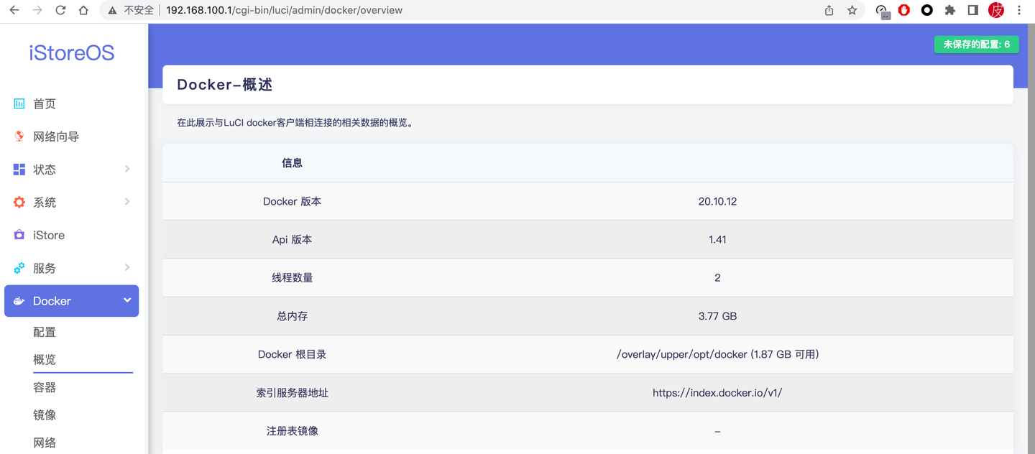Open the 首页 home icon in sidebar
Image resolution: width=1035 pixels, height=454 pixels.
pyautogui.click(x=19, y=103)
